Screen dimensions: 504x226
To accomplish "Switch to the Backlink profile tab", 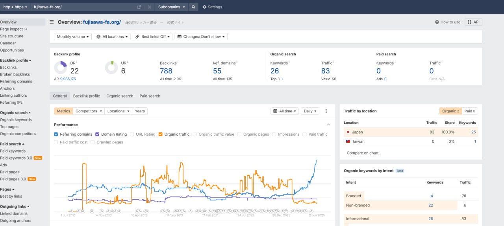I will (87, 96).
